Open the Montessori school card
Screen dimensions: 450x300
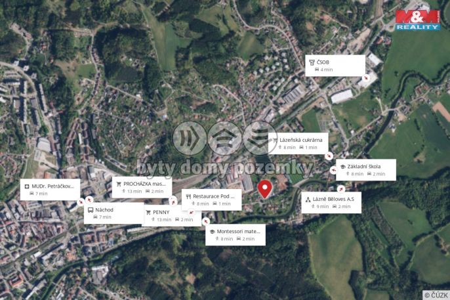click(x=235, y=235)
